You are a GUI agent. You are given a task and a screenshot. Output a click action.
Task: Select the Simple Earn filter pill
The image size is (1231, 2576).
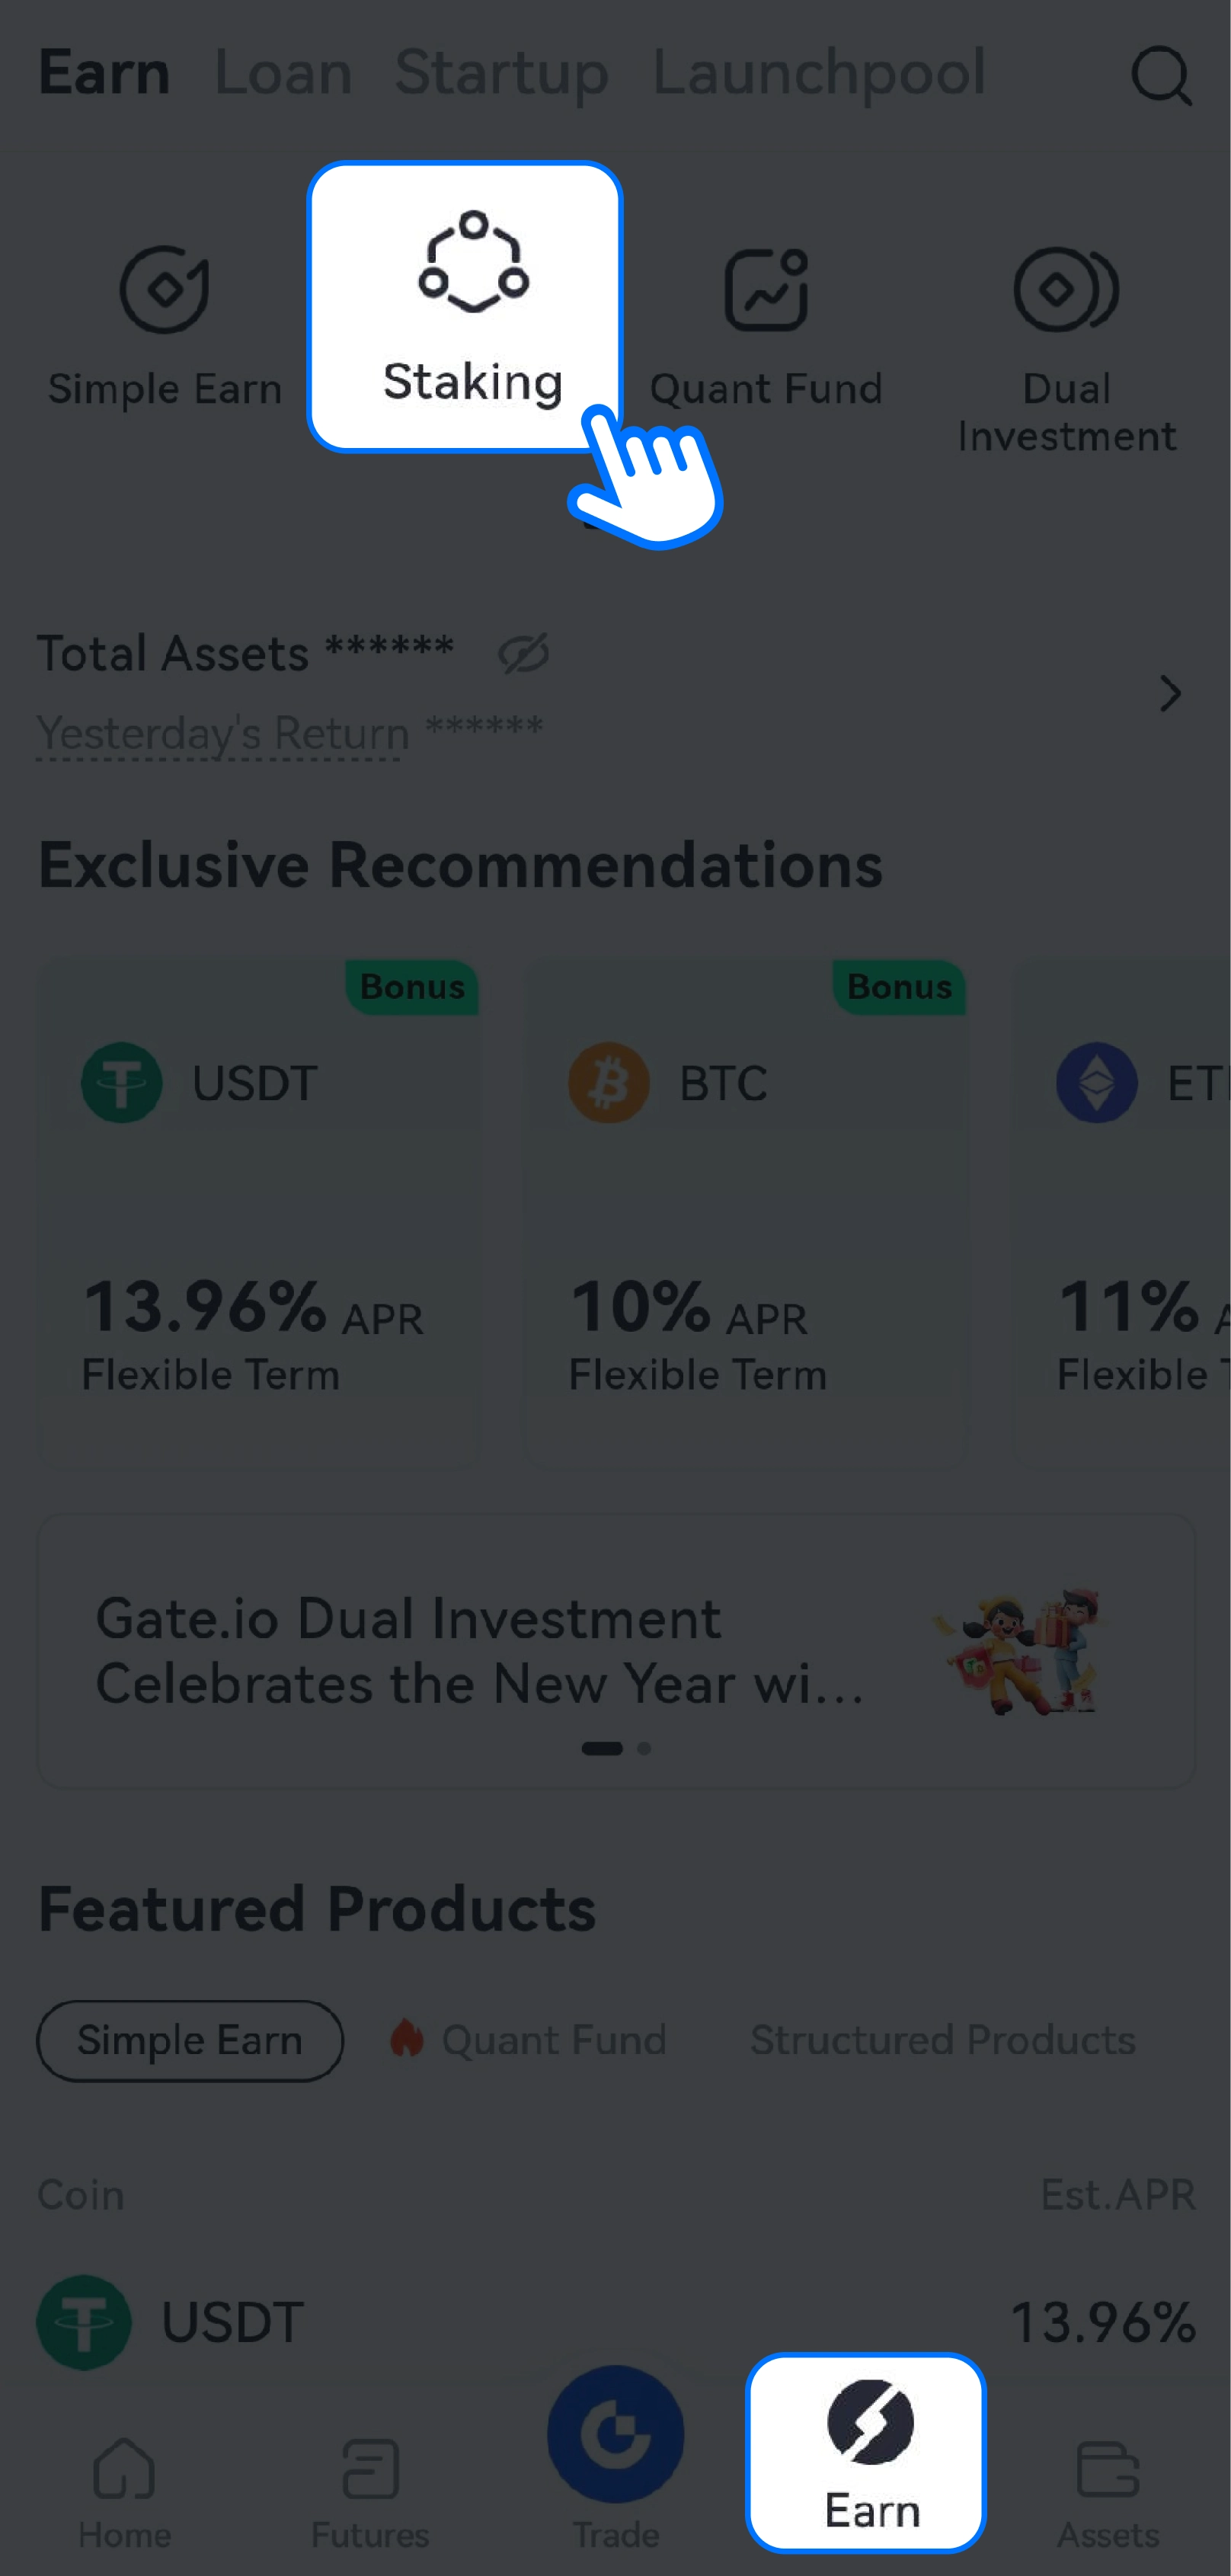[190, 2040]
